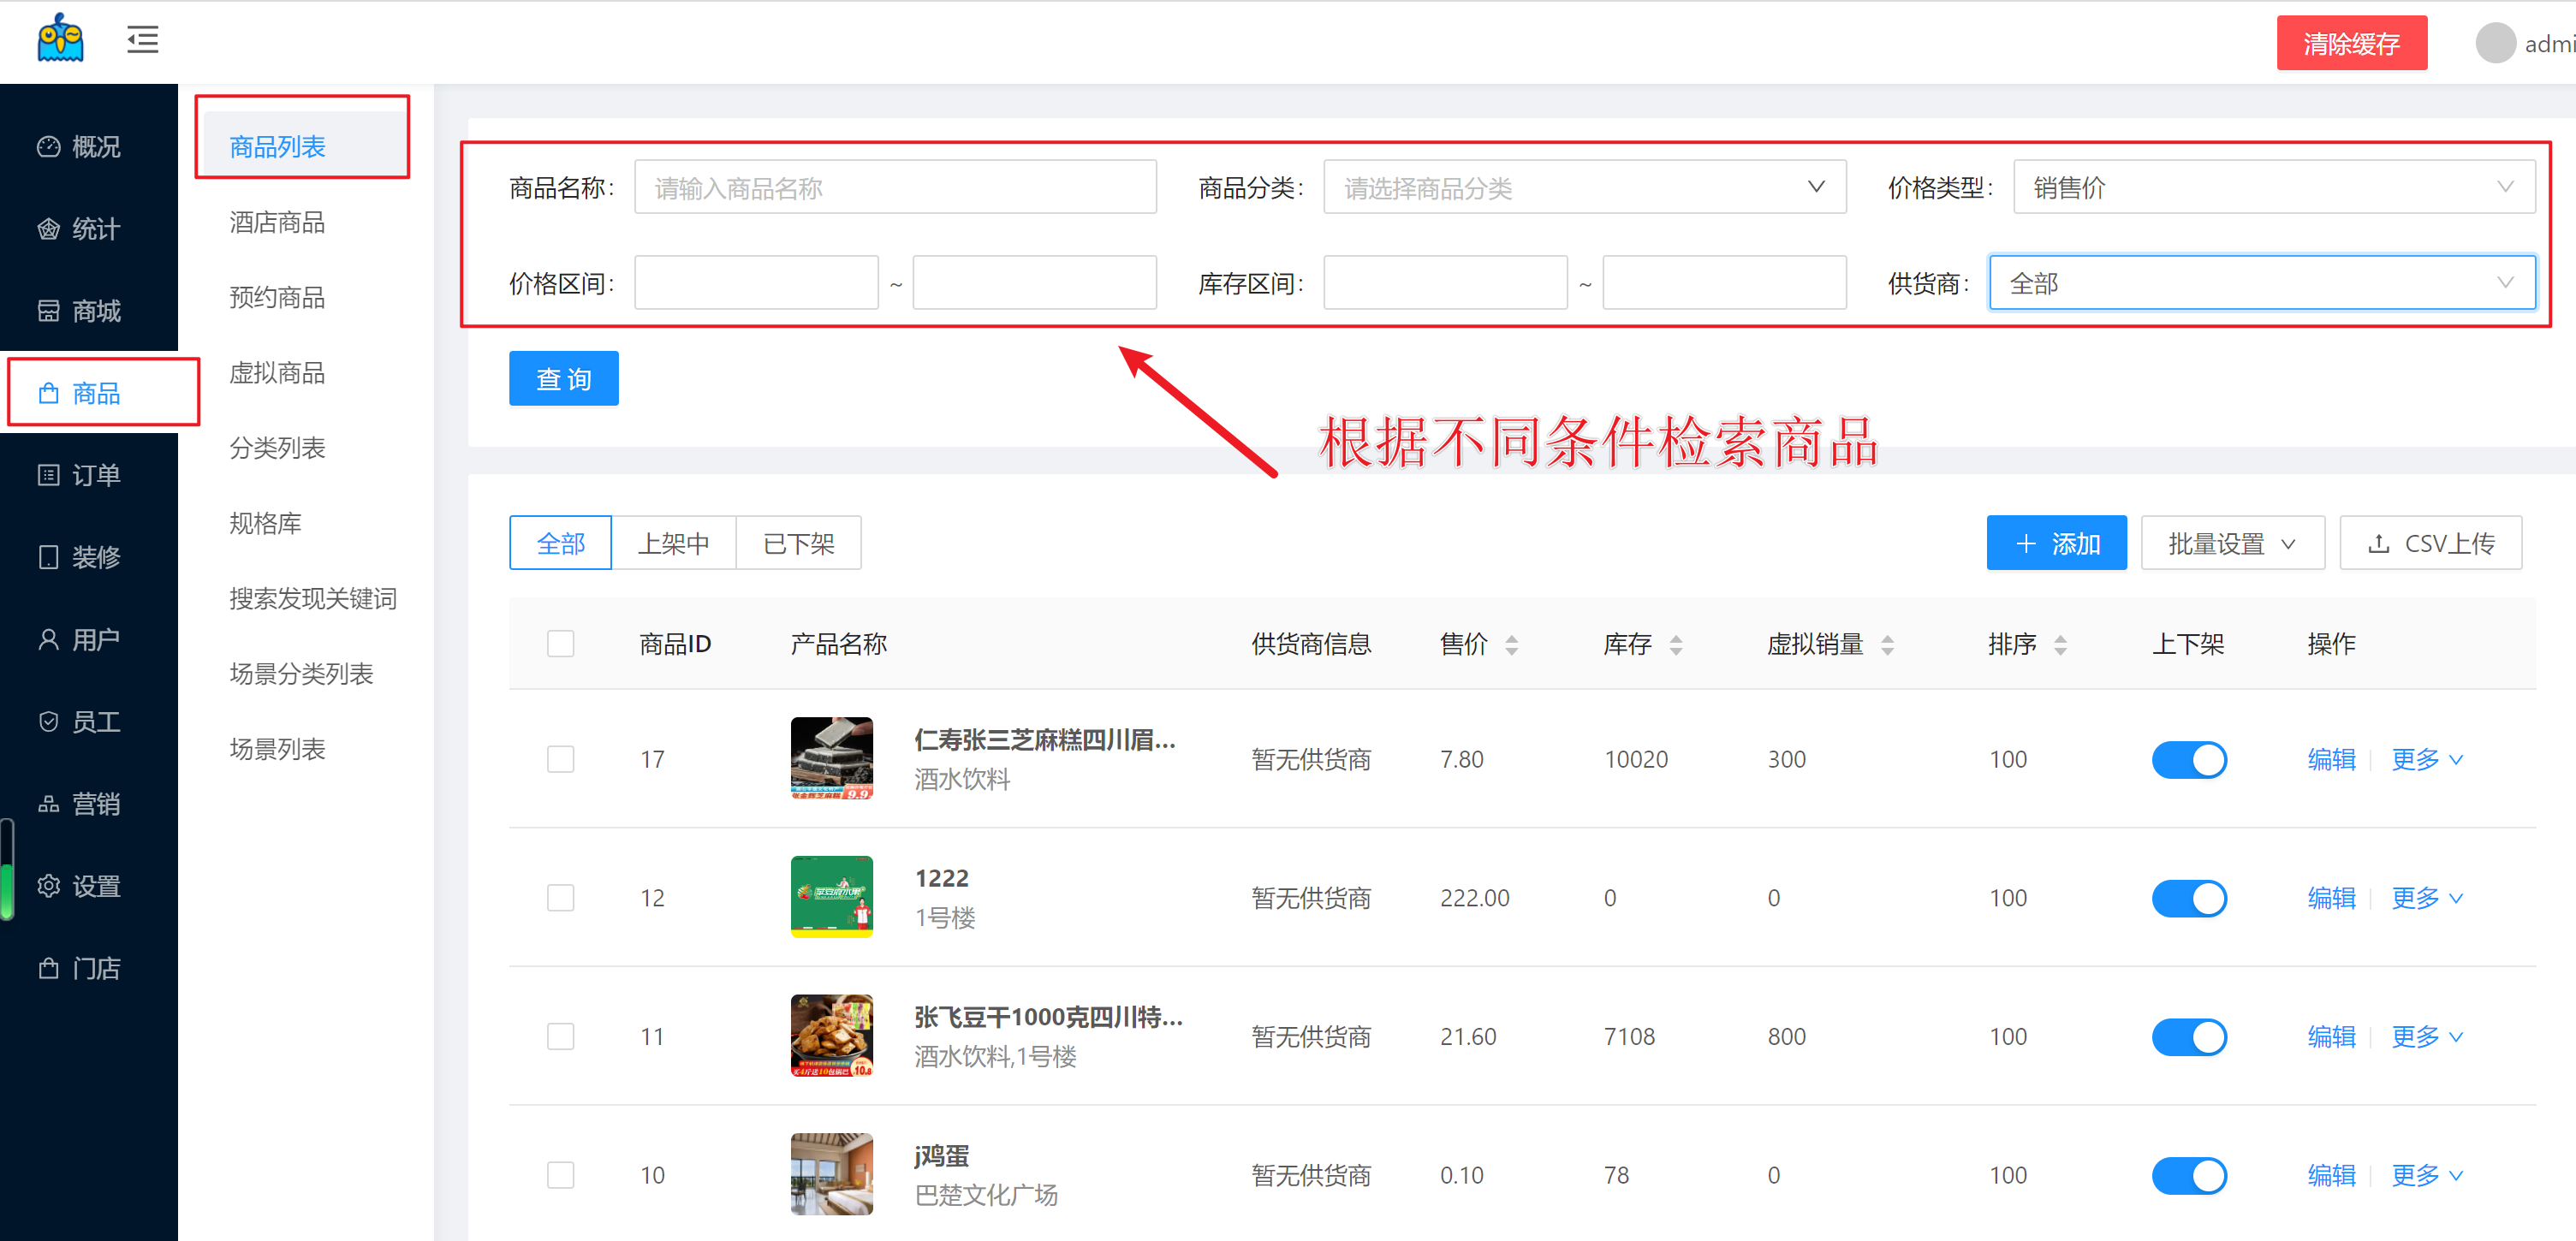Tick the checkbox for product ID 12
2576x1241 pixels.
(560, 898)
